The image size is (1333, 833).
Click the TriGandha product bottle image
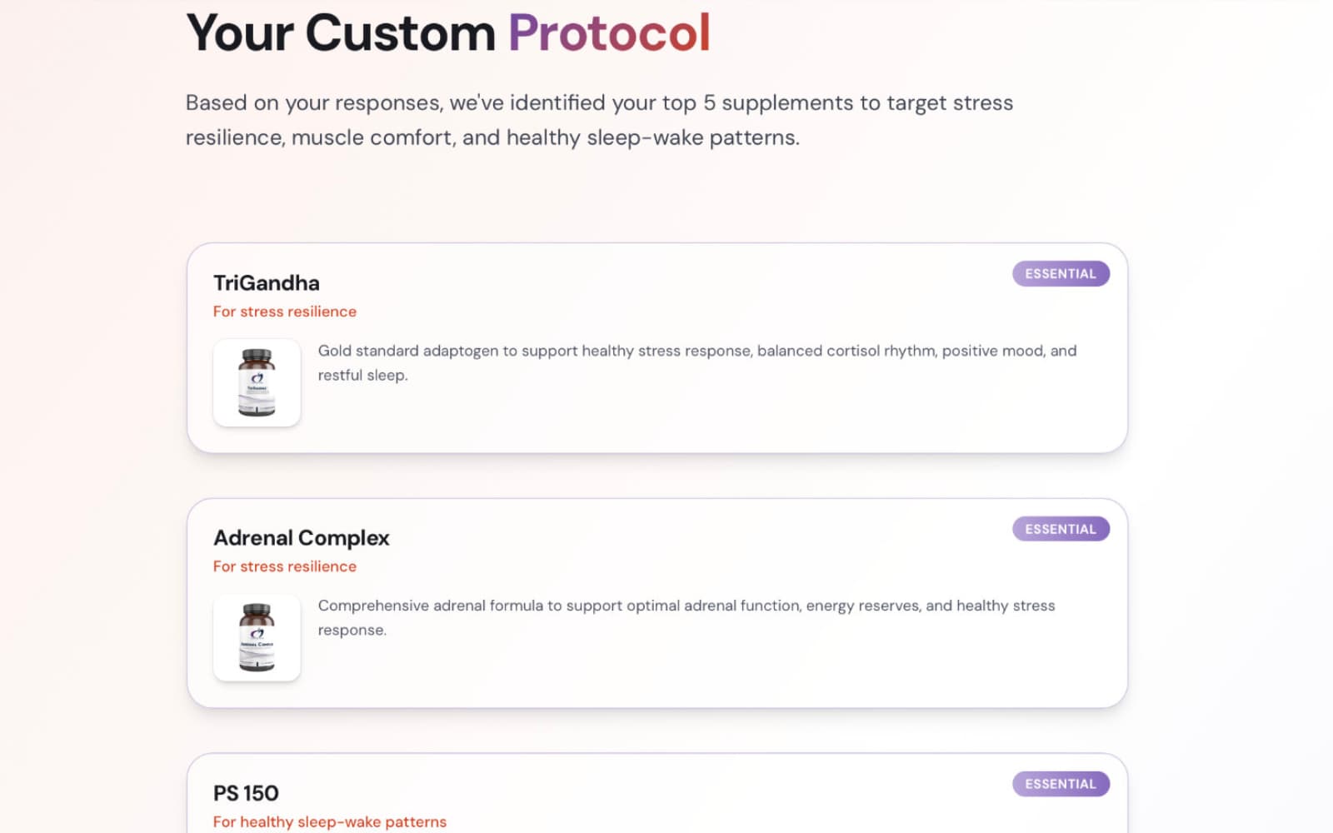257,383
